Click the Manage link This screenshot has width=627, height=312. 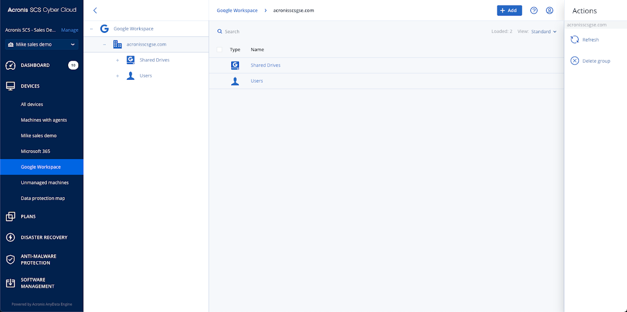[70, 30]
